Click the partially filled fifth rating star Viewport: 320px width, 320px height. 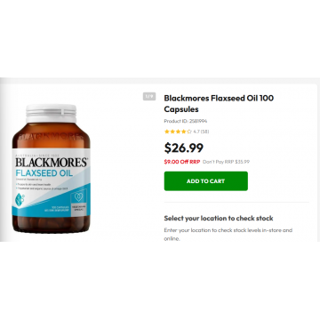click(188, 132)
